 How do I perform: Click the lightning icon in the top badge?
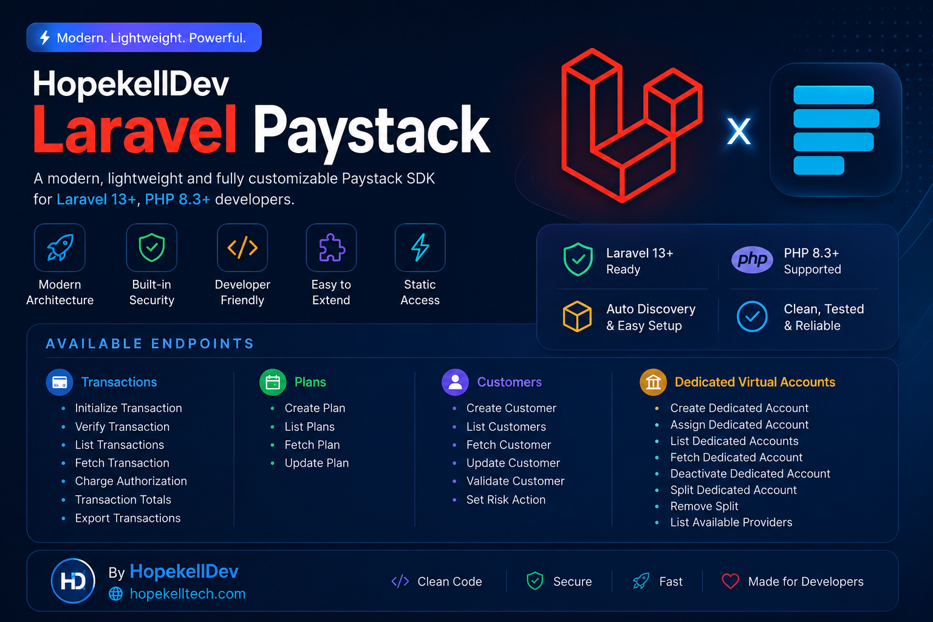(x=44, y=38)
